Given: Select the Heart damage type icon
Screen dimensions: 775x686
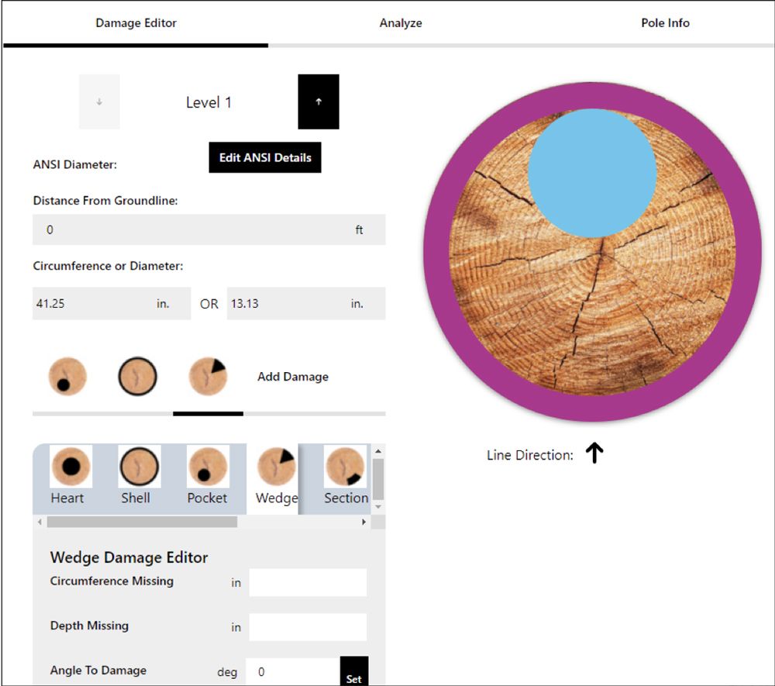Looking at the screenshot, I should tap(71, 467).
